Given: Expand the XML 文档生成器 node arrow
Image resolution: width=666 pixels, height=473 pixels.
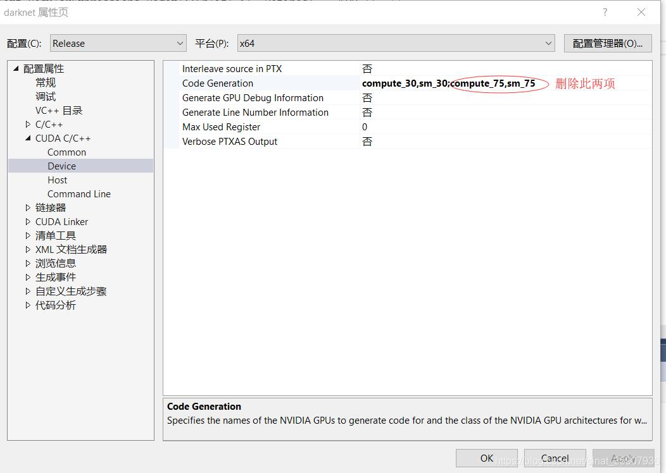Looking at the screenshot, I should click(28, 249).
